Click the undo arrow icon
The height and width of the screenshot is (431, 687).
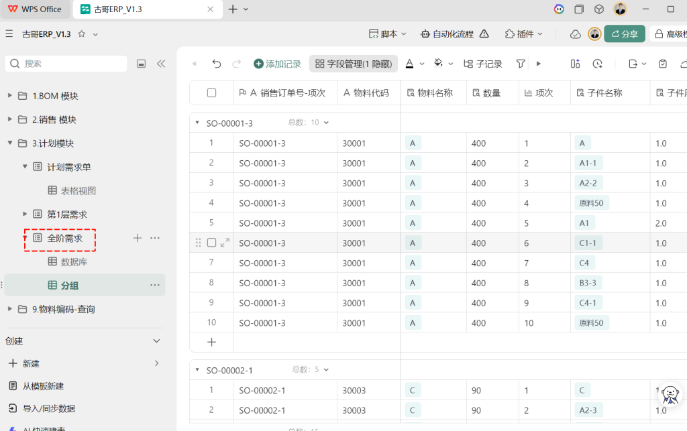click(217, 64)
